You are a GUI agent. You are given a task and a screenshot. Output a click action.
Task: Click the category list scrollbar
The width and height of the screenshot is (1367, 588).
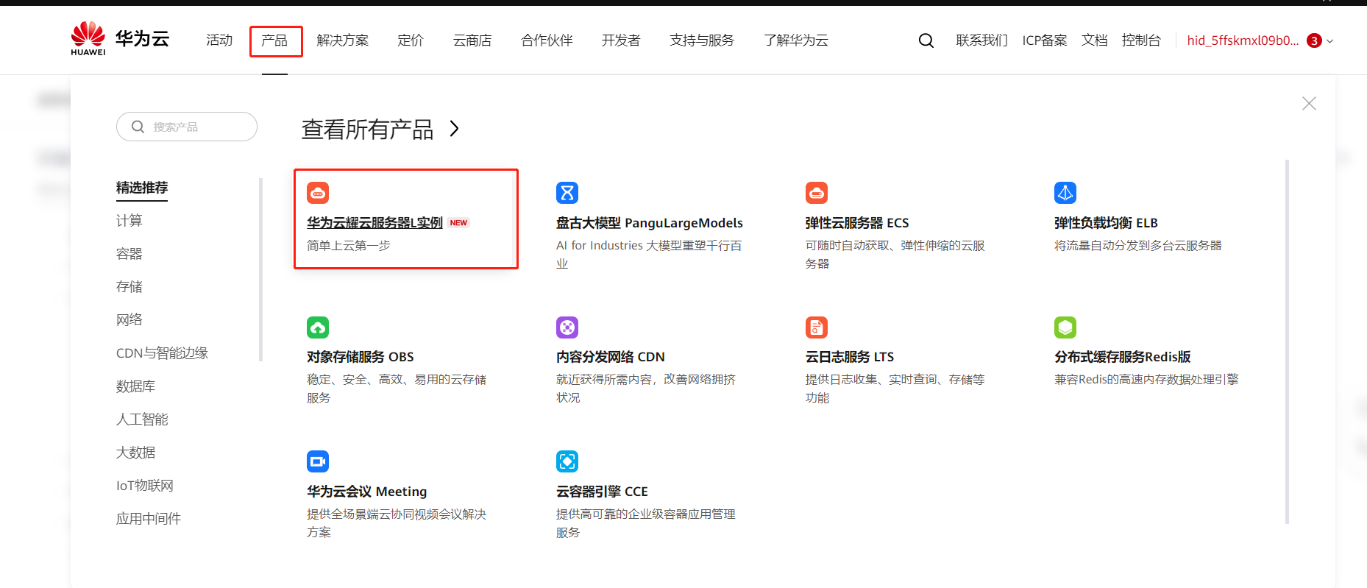tap(260, 270)
